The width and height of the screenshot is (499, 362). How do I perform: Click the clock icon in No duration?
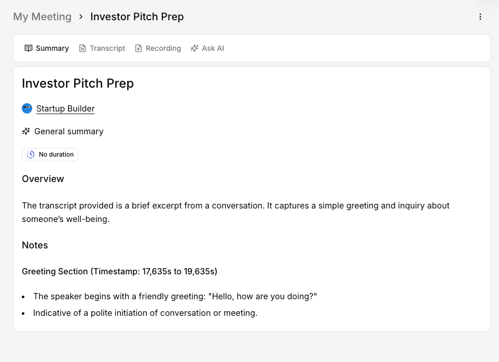pos(31,154)
